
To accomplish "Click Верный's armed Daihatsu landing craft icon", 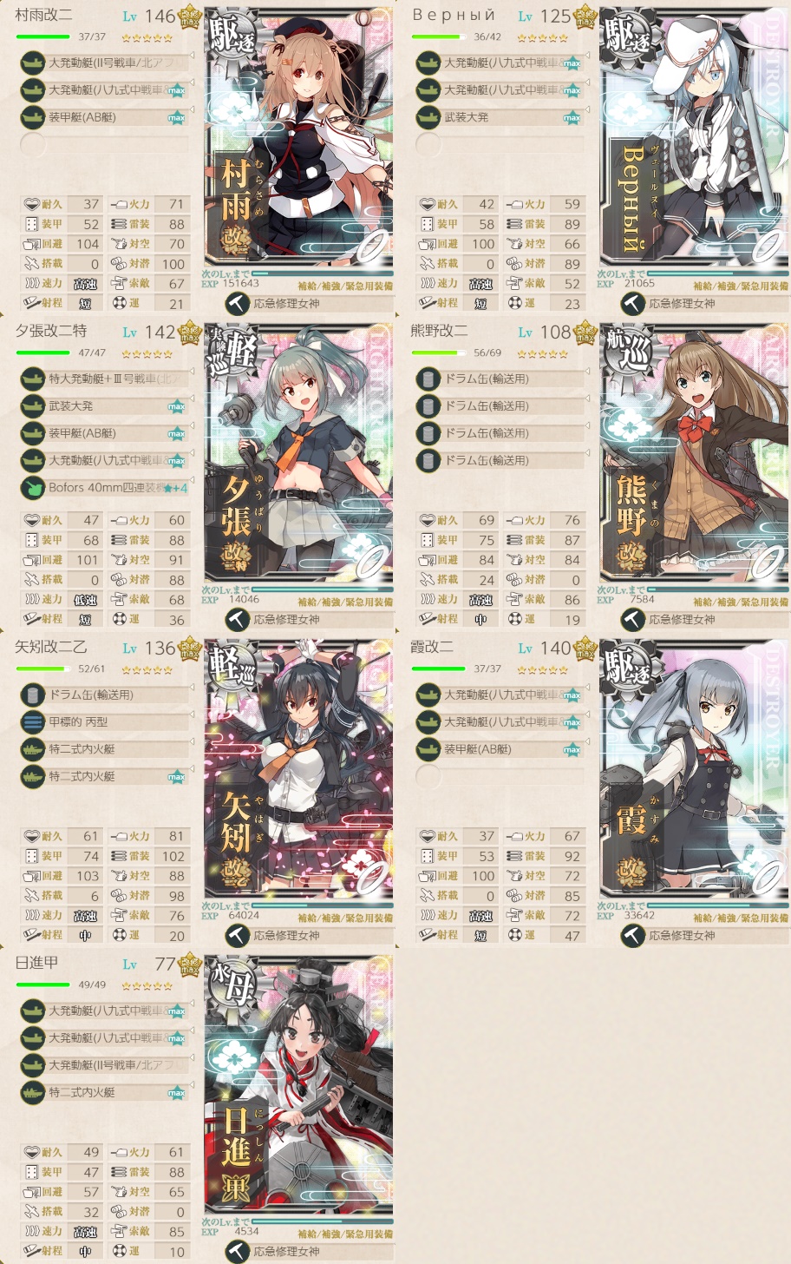I will point(428,117).
